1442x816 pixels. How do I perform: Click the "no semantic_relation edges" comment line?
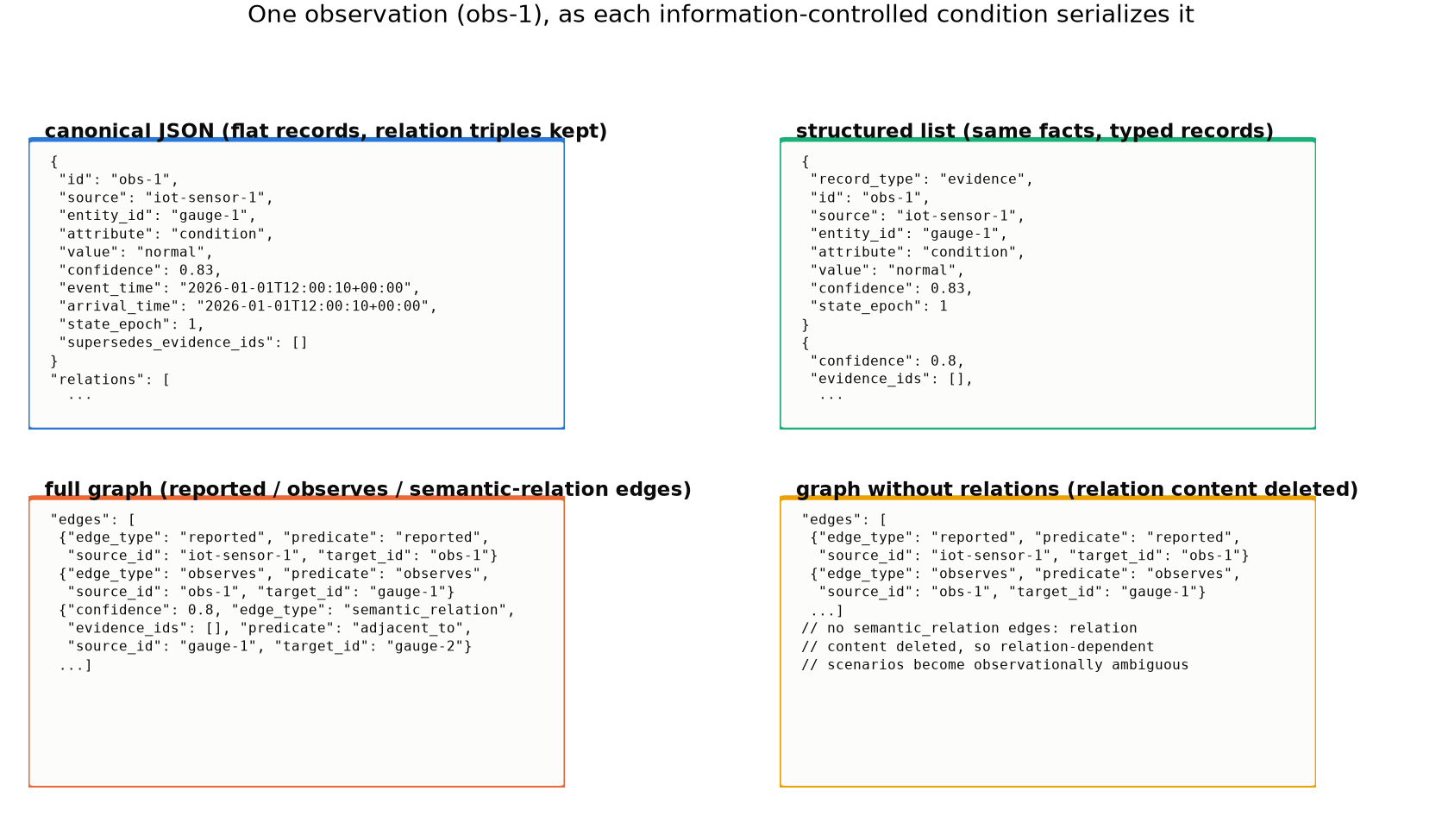tap(969, 628)
